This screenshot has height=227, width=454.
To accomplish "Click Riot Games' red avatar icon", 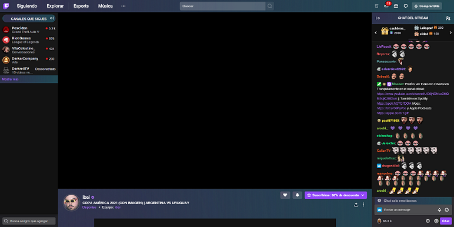I will coord(6,40).
